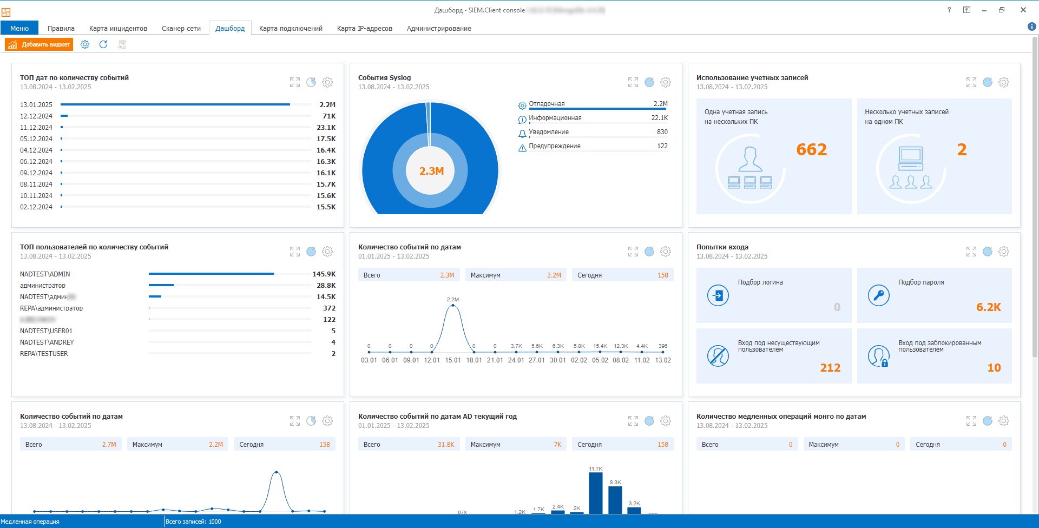This screenshot has height=528, width=1039.
Task: Click the dashboard settings gear in toolbar
Action: pyautogui.click(x=85, y=44)
